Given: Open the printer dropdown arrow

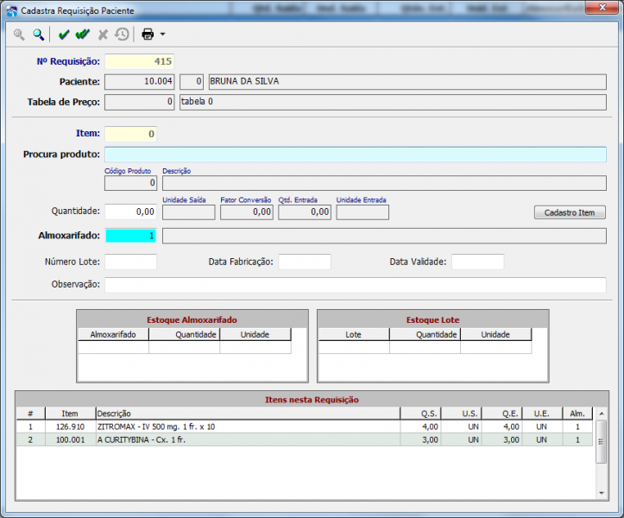Looking at the screenshot, I should pos(162,35).
